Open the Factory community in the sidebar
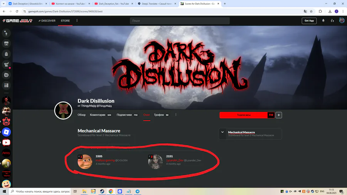The image size is (347, 195). (6, 153)
